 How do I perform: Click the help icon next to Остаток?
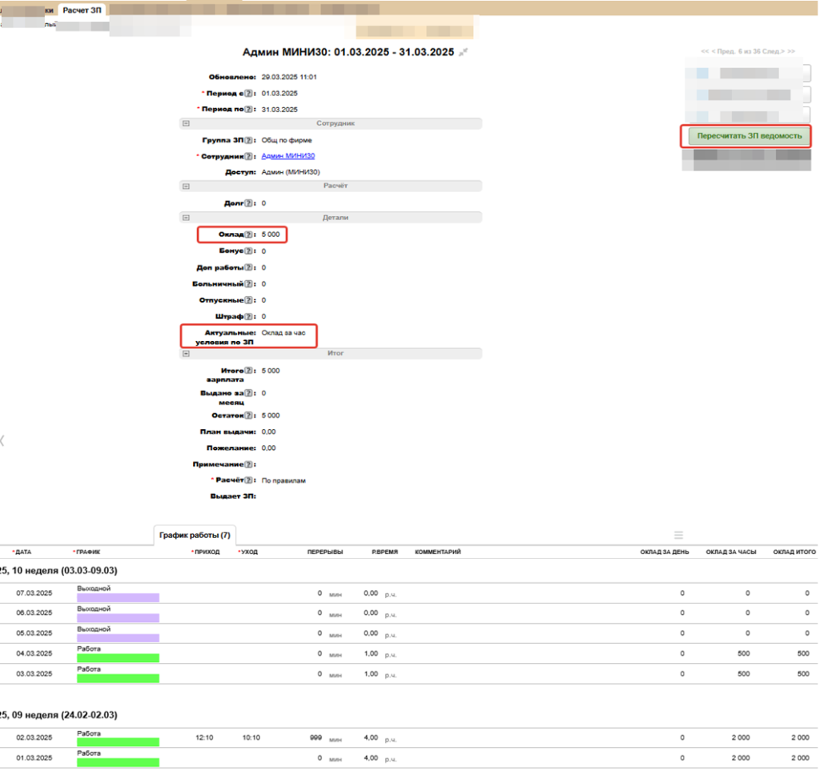click(x=248, y=416)
